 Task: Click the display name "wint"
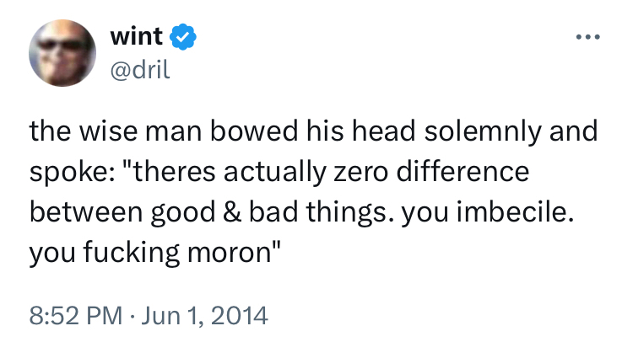click(138, 36)
